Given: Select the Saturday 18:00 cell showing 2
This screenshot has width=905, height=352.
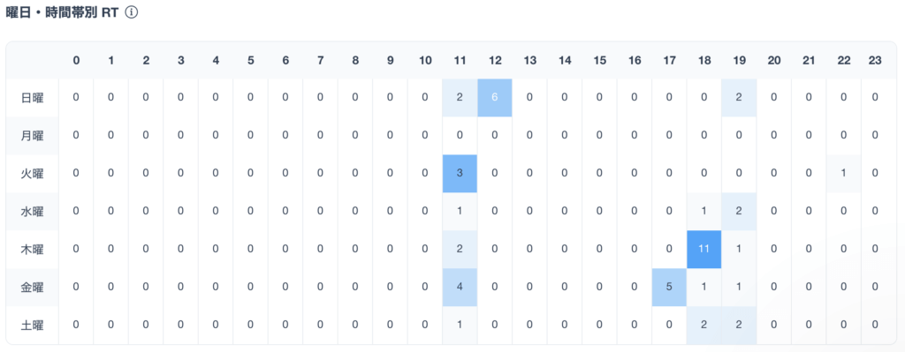Looking at the screenshot, I should (703, 325).
